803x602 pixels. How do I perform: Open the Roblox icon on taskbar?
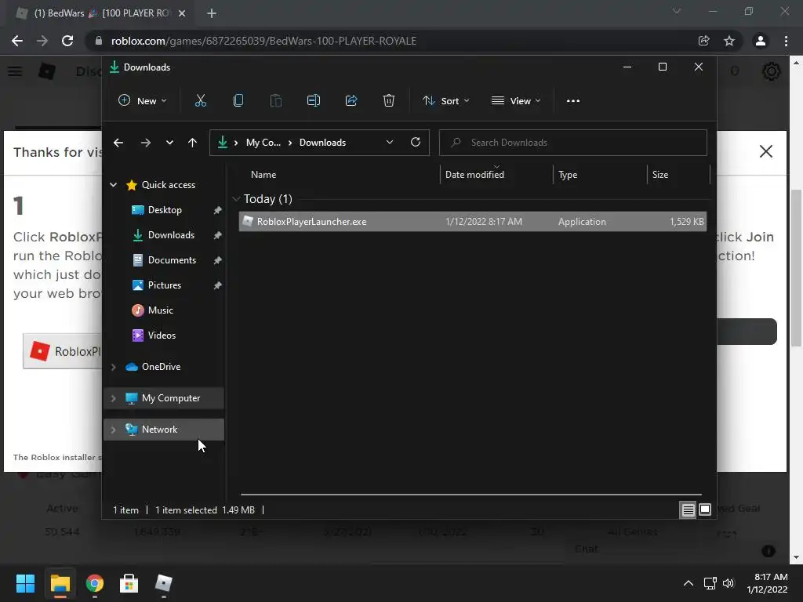tap(163, 583)
